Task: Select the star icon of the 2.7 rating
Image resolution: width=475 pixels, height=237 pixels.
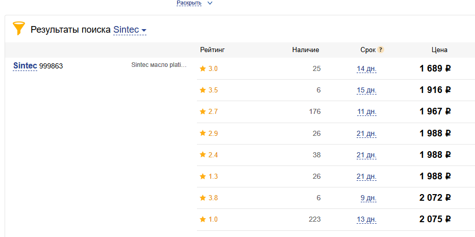Action: coord(203,112)
